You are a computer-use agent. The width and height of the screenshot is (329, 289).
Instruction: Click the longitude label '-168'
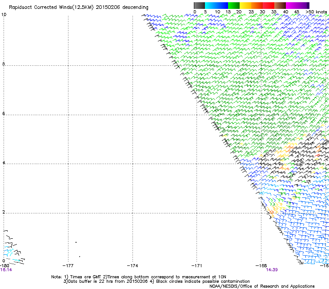click(261, 266)
